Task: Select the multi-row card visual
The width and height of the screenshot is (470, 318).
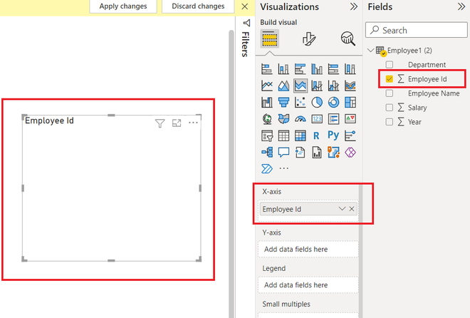Action: pos(333,119)
